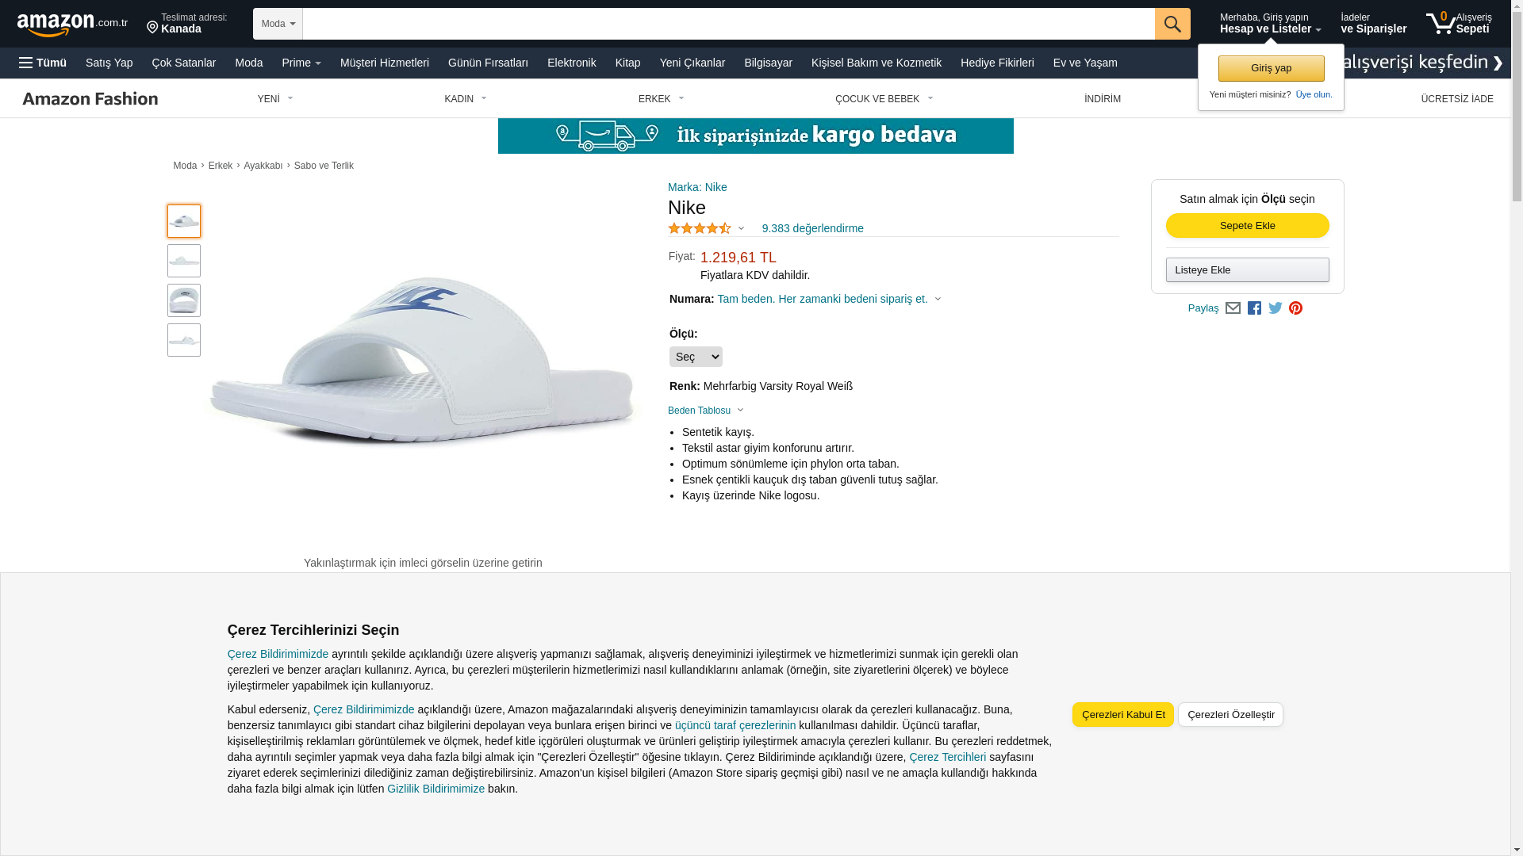1523x856 pixels.
Task: Share product on Facebook icon
Action: tap(1254, 308)
